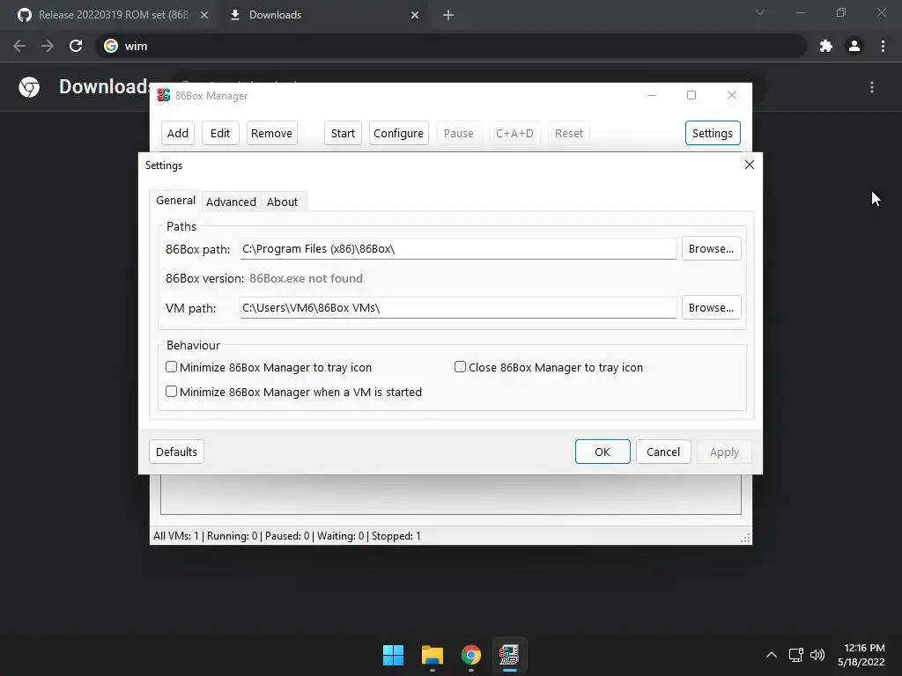
Task: Switch to the Advanced tab
Action: (x=232, y=202)
